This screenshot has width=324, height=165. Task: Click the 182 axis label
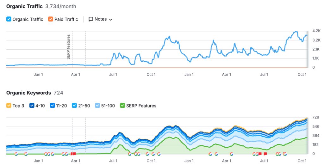(316, 144)
